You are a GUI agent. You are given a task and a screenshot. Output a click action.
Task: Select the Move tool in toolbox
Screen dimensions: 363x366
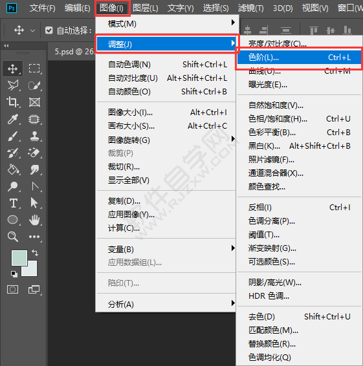[12, 69]
